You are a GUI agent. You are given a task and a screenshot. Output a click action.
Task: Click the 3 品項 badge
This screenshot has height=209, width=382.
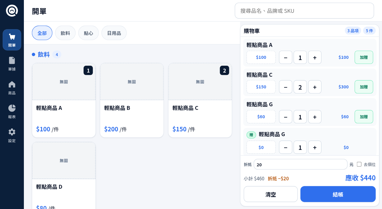point(353,30)
